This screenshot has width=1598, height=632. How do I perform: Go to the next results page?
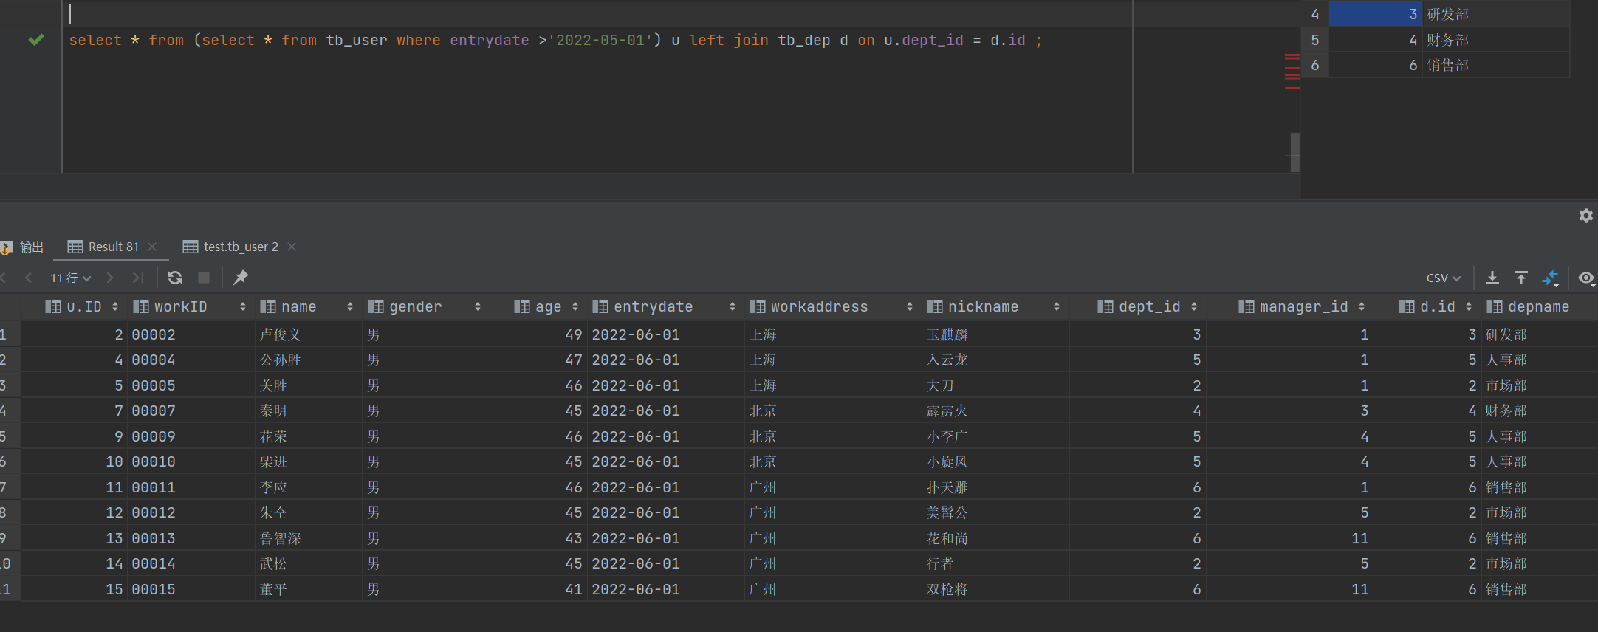110,278
